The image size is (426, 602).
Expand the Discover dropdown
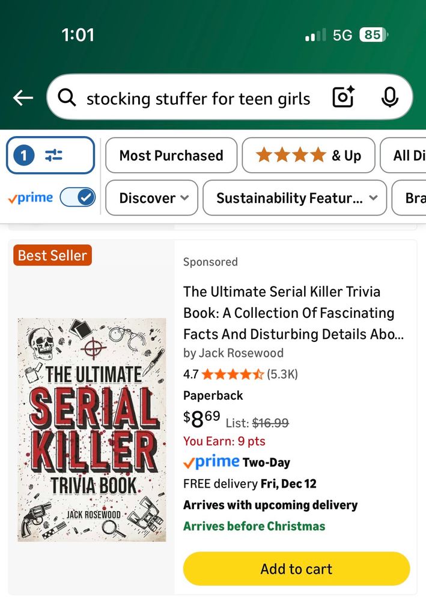click(151, 197)
